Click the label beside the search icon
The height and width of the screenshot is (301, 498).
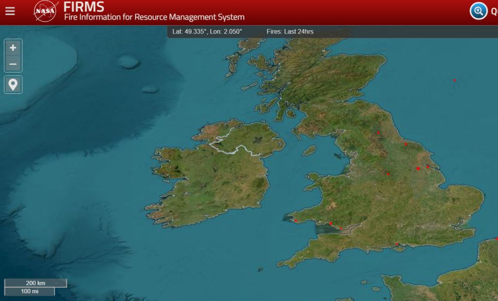coord(493,11)
